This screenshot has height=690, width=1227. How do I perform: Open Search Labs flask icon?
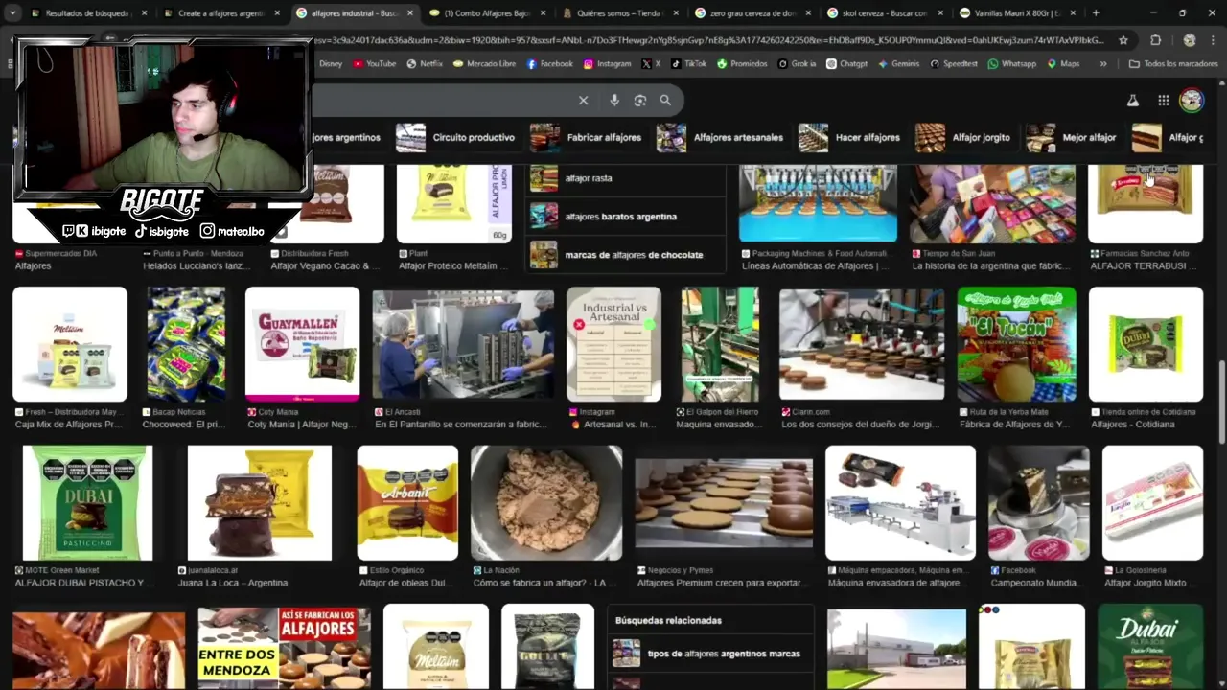point(1132,101)
